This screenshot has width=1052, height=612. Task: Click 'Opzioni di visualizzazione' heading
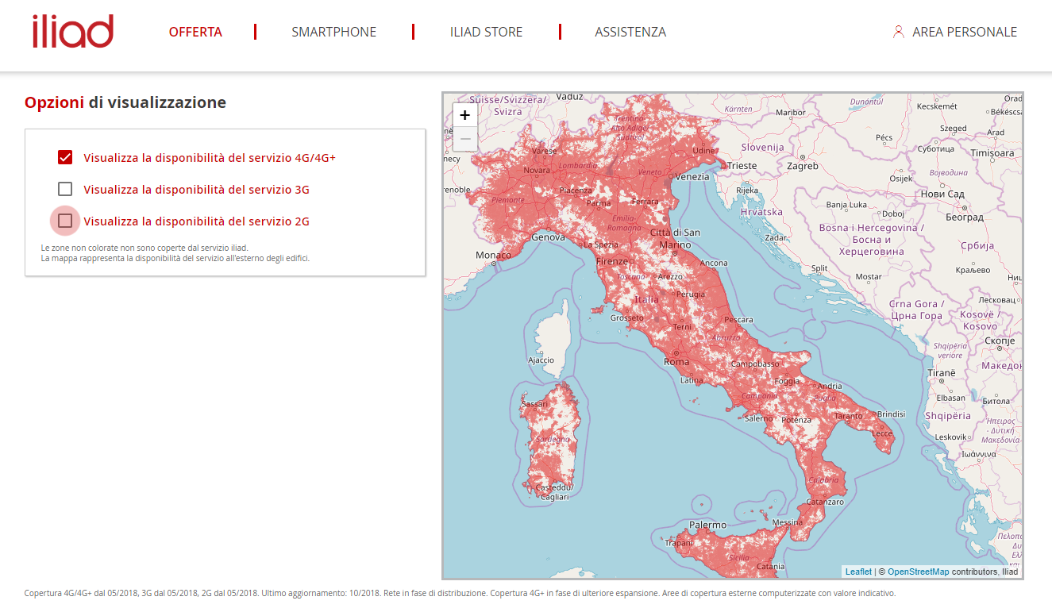(x=125, y=102)
